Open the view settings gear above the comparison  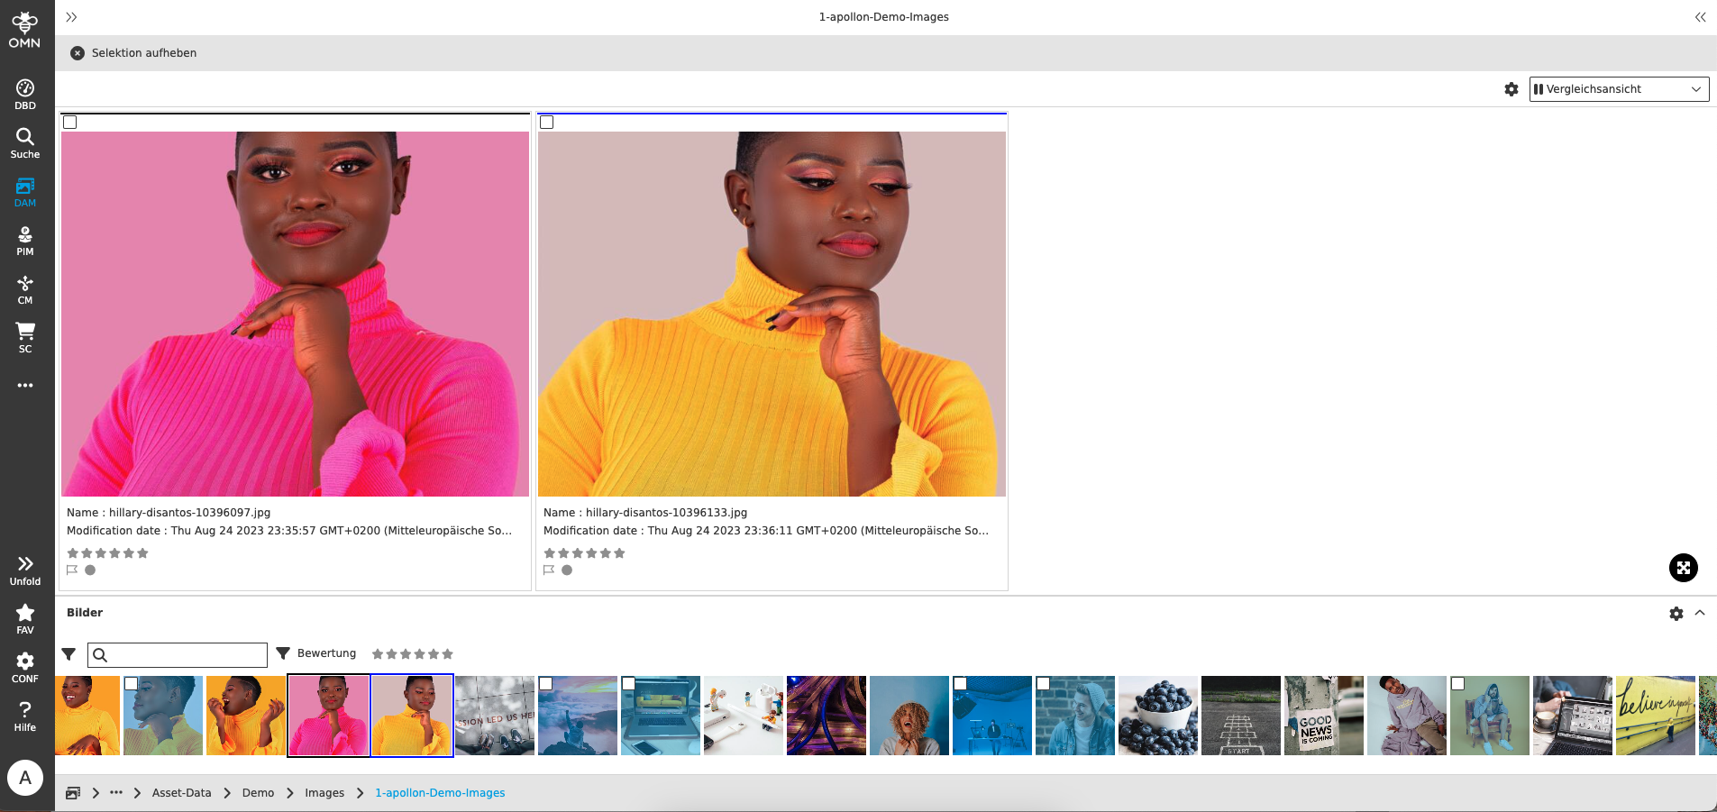1511,89
